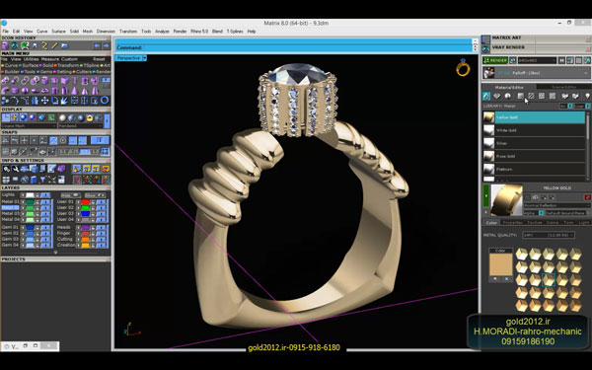592x370 pixels.
Task: Click the move arrows transform icon
Action: pyautogui.click(x=44, y=100)
